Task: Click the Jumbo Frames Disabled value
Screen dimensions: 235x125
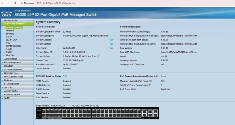Action: coord(67,69)
